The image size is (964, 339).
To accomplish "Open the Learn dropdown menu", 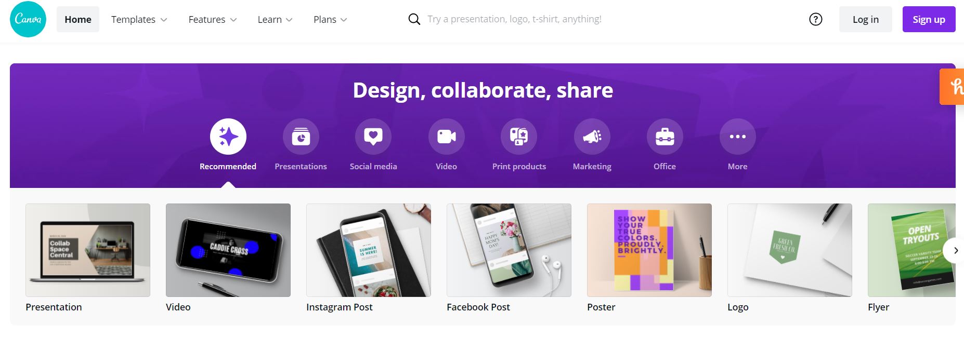I will coord(275,19).
